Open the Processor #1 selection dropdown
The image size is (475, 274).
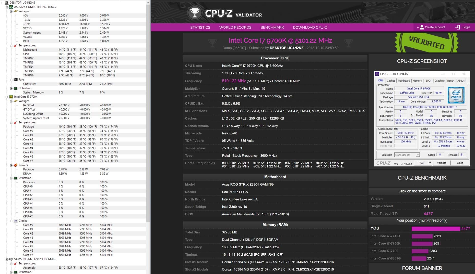click(x=418, y=155)
